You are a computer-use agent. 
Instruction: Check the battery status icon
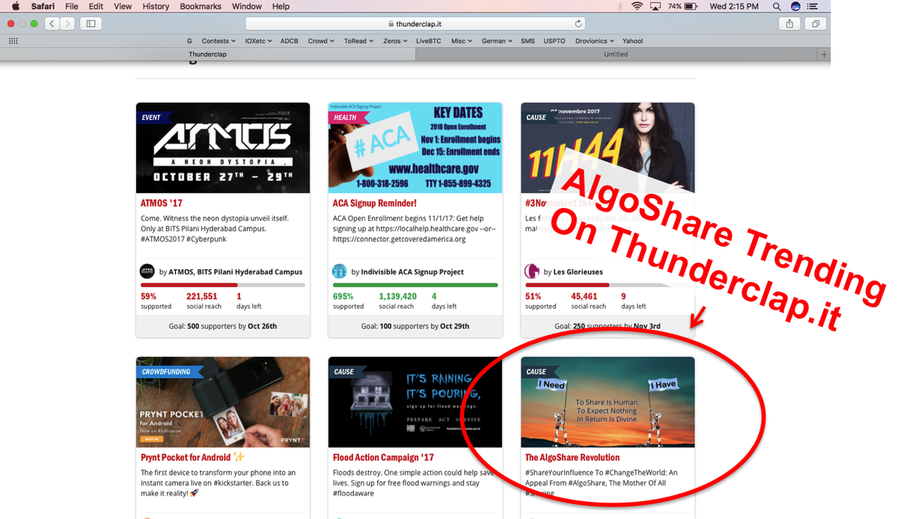coord(691,6)
